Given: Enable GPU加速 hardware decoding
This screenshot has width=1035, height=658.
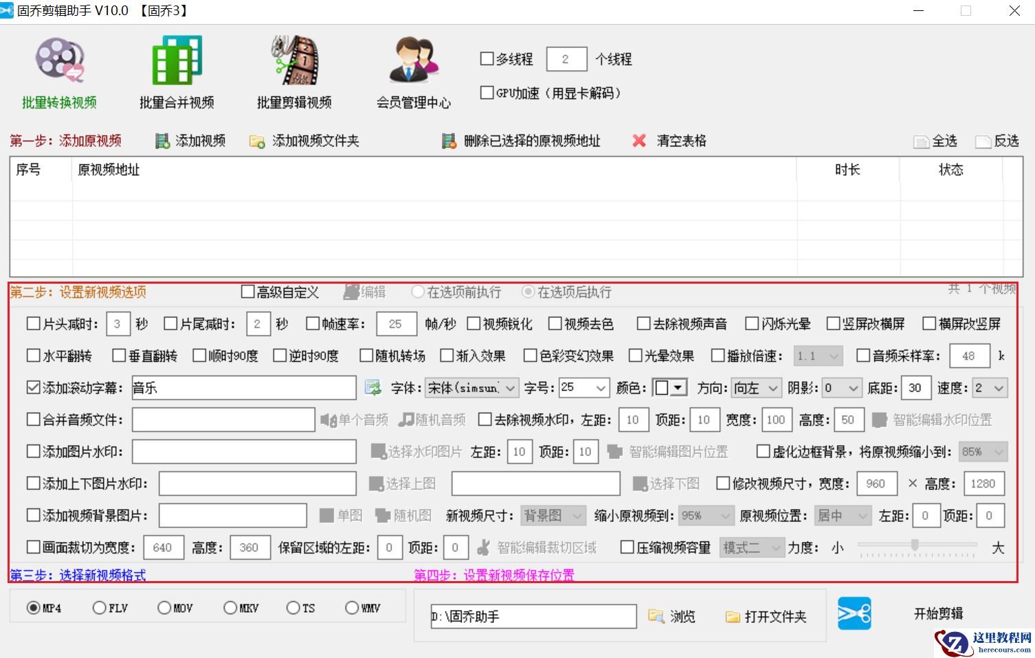Looking at the screenshot, I should click(487, 92).
